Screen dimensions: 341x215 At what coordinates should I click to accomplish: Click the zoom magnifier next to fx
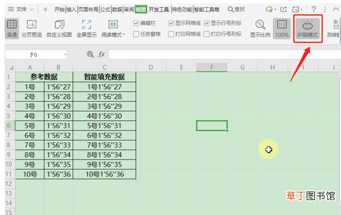tap(90, 54)
